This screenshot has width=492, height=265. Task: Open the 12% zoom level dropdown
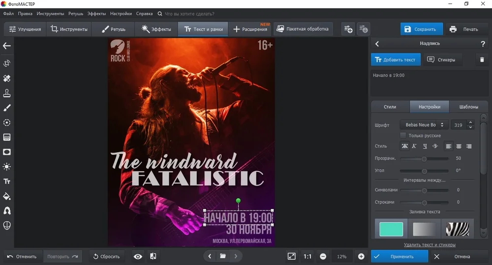(x=341, y=256)
